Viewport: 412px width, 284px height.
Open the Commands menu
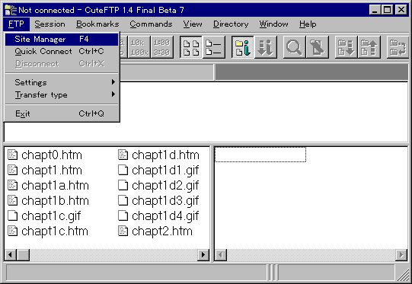click(151, 24)
